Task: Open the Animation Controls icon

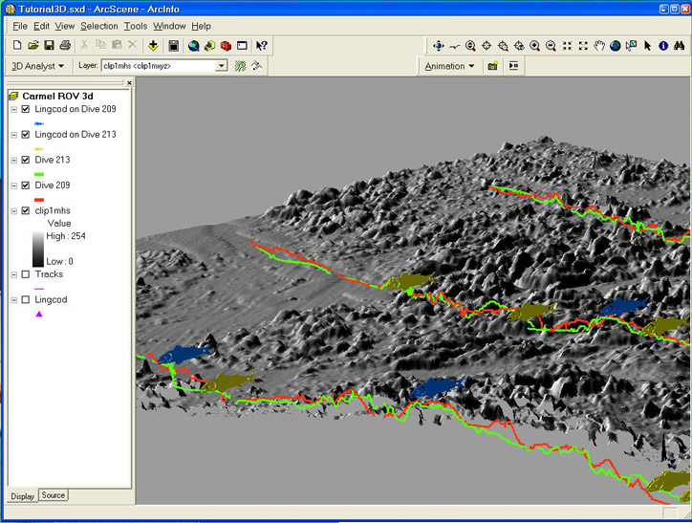Action: click(513, 66)
